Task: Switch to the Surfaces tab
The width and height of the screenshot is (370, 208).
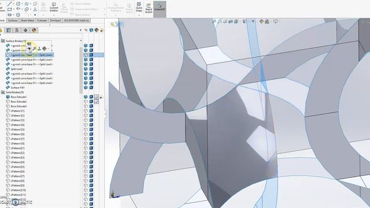Action: tap(13, 21)
